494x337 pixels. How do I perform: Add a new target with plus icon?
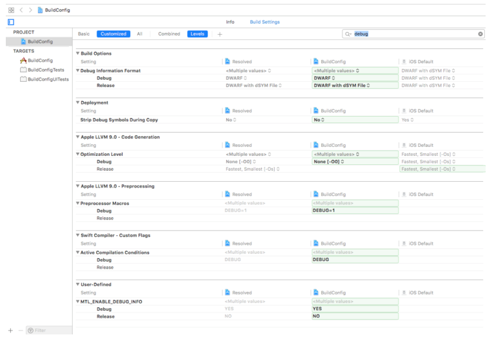(x=11, y=331)
